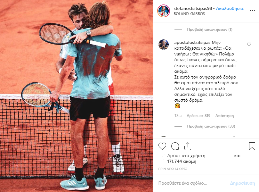The width and height of the screenshot is (259, 192).
Task: Reply to comment using Απάντηση
Action: (x=224, y=116)
